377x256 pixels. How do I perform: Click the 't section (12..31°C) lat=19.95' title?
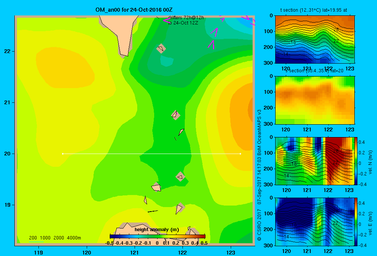coord(314,10)
